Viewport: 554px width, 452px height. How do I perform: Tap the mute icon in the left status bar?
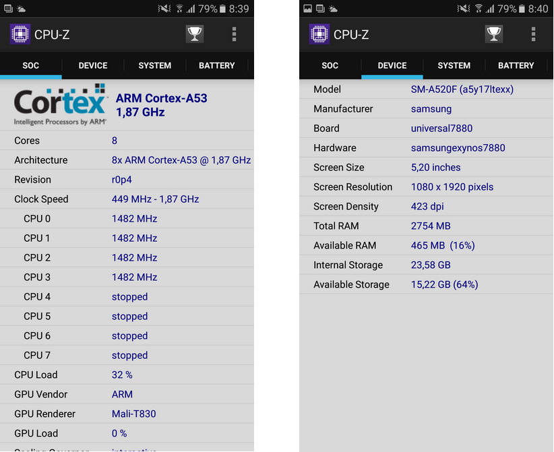pos(164,9)
